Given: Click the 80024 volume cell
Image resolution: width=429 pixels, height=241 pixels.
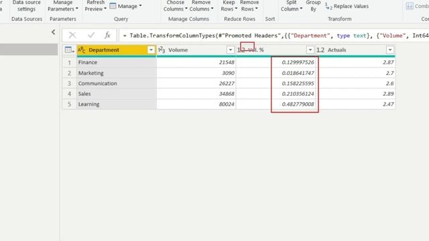Looking at the screenshot, I should click(196, 104).
